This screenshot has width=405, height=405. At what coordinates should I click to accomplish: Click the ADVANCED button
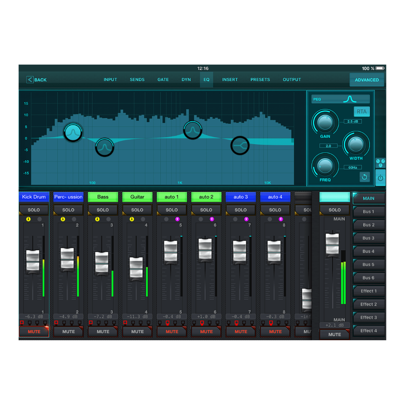pos(367,79)
